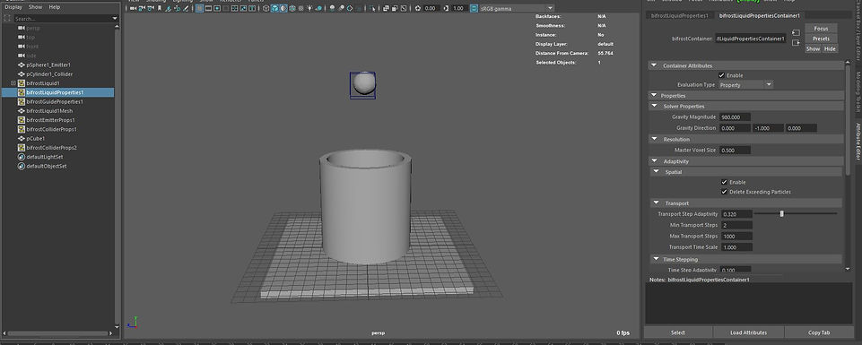Toggle Delete Exceeding Particles checkbox

(724, 192)
